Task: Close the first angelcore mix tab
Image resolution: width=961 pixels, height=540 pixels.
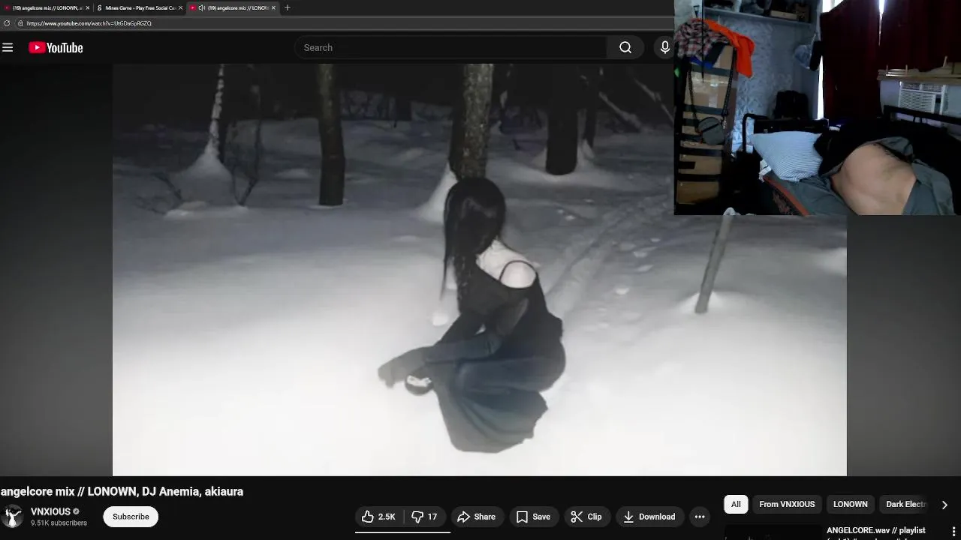Action: (x=87, y=7)
